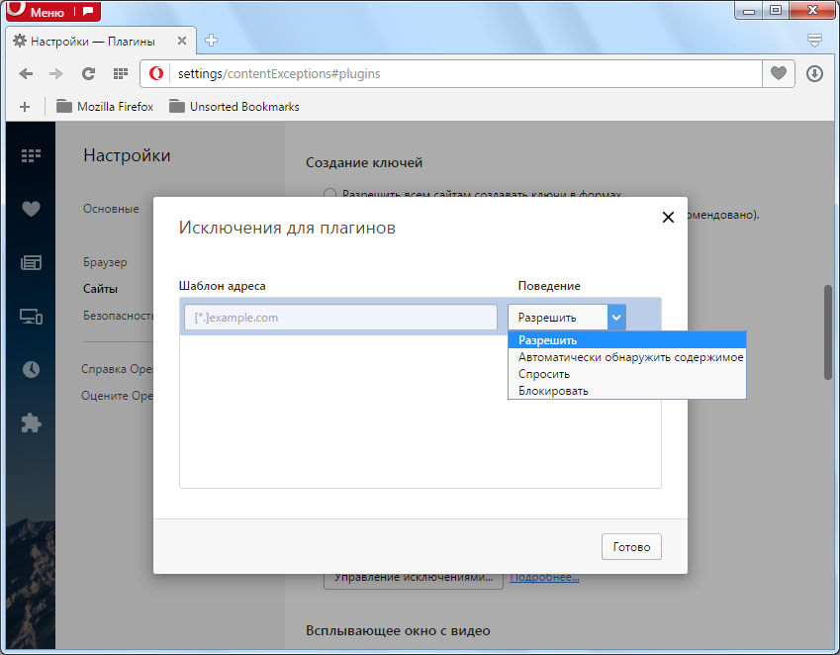This screenshot has width=840, height=655.
Task: Choose Блокировать in the dropdown list
Action: pyautogui.click(x=627, y=391)
